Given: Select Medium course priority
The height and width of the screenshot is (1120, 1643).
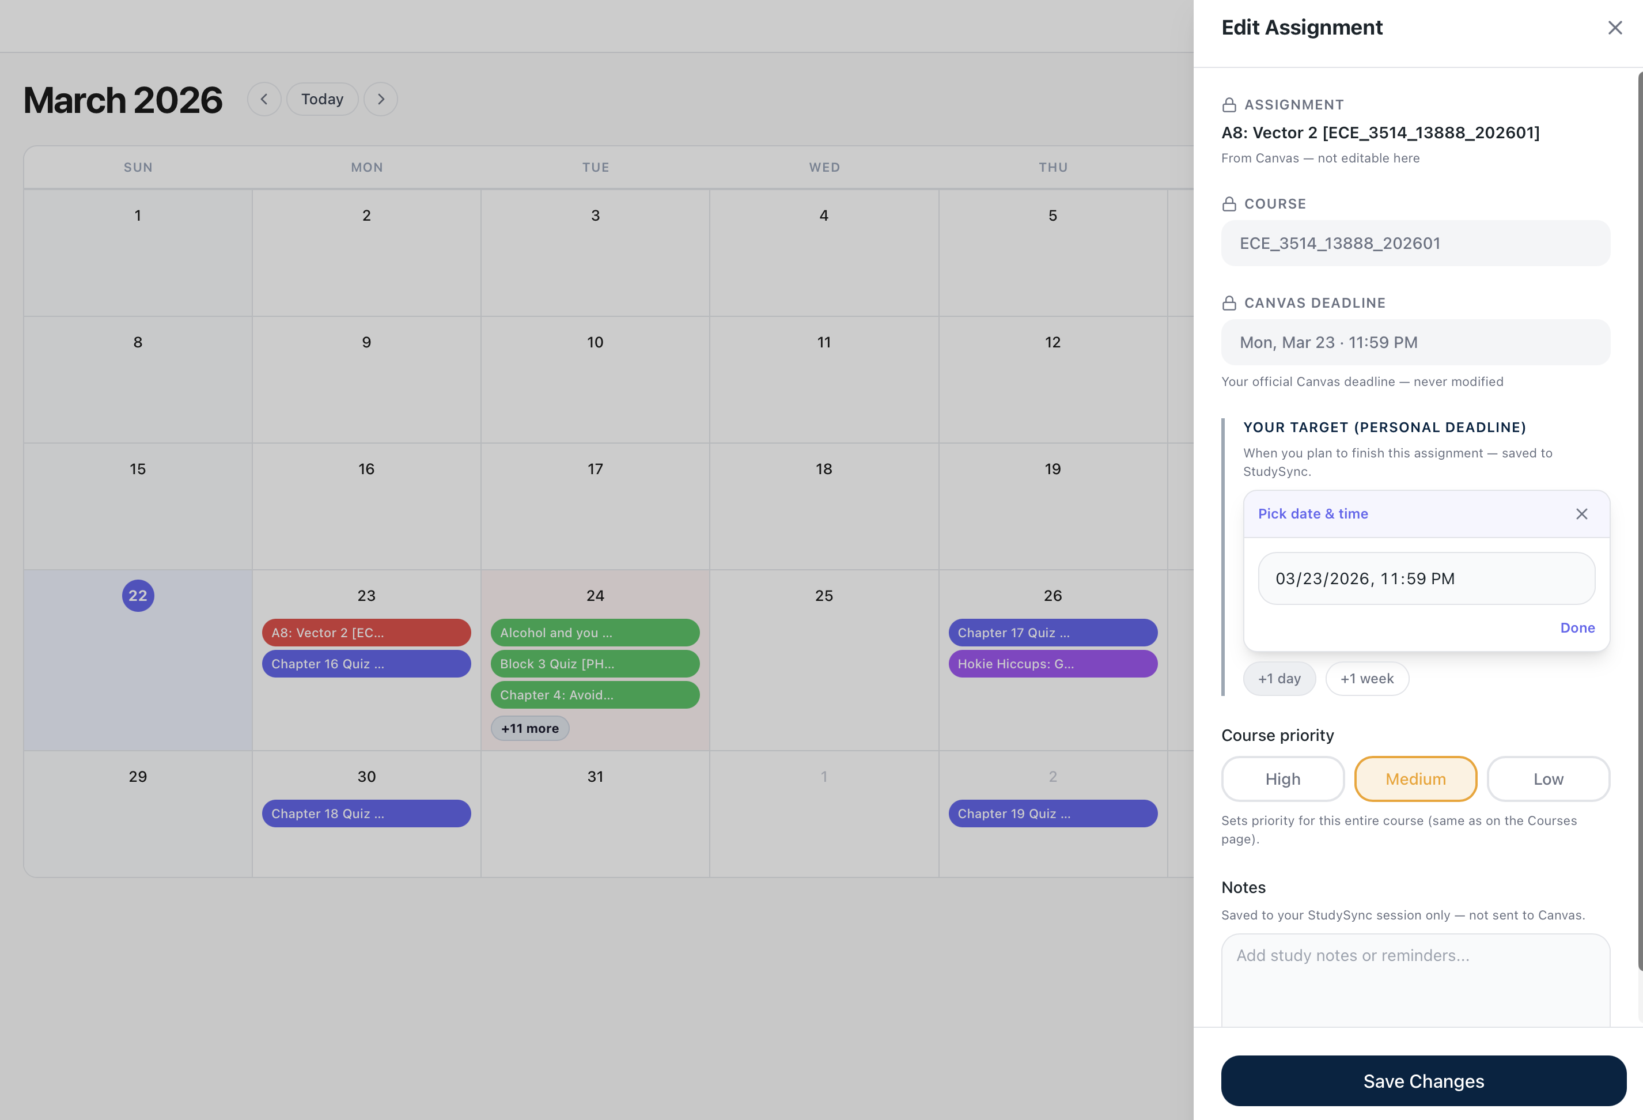Looking at the screenshot, I should pos(1415,778).
